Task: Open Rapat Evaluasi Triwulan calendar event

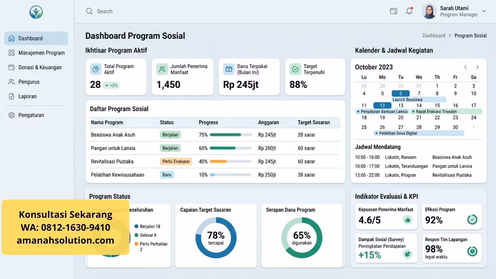Action: 446,112
